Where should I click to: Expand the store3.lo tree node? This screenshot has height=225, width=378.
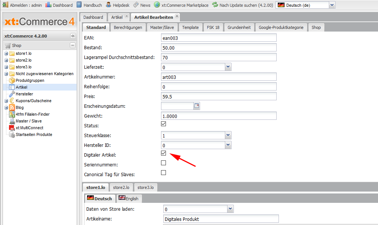click(6, 67)
